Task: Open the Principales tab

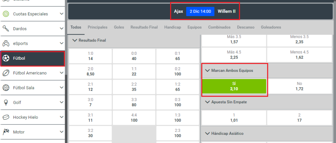Action: click(98, 27)
